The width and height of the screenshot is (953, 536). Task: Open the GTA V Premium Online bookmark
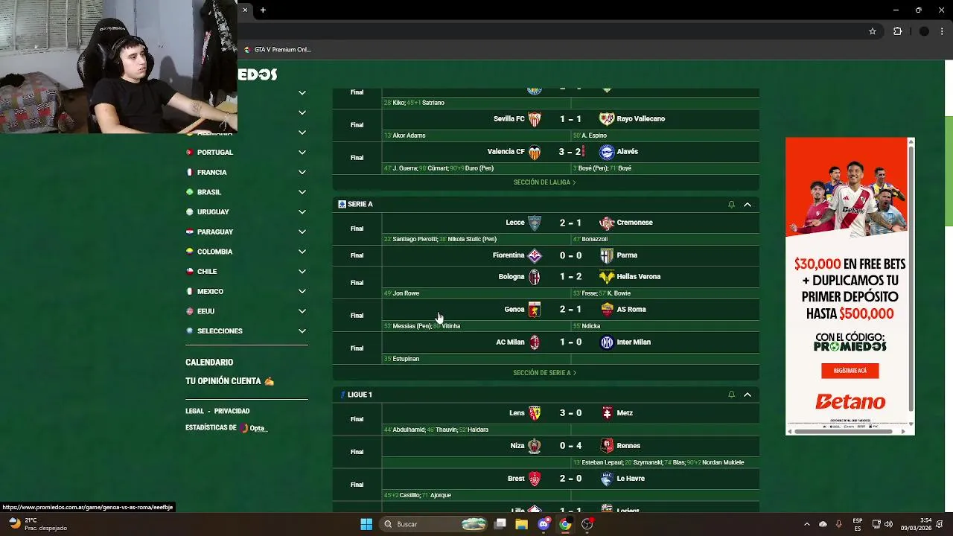click(x=278, y=50)
